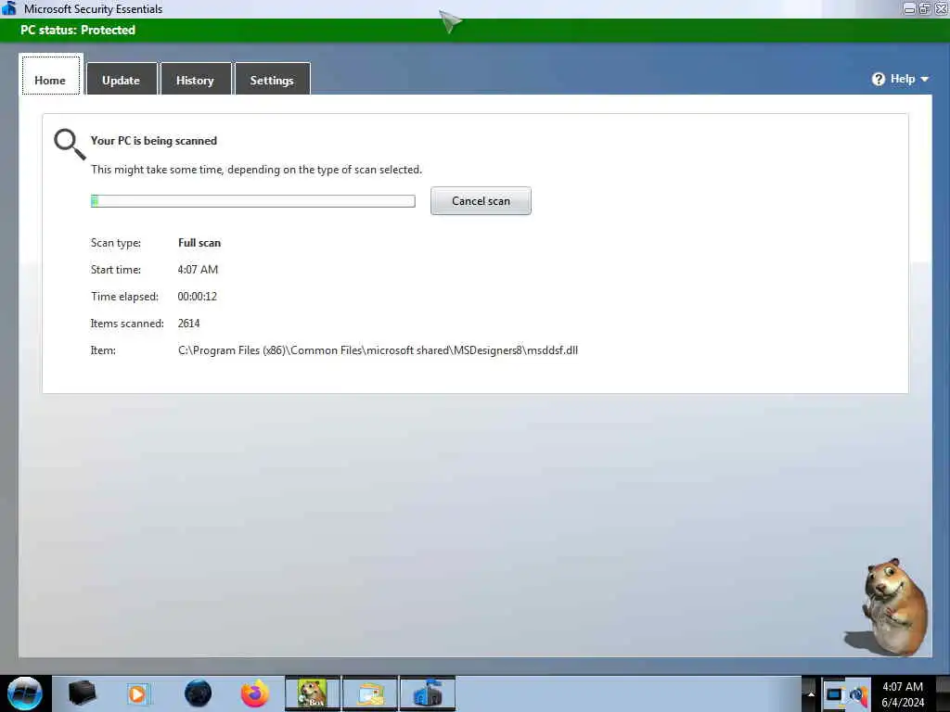Click the Microsoft Security Essentials title icon
Screen dimensions: 950x712
click(9, 8)
